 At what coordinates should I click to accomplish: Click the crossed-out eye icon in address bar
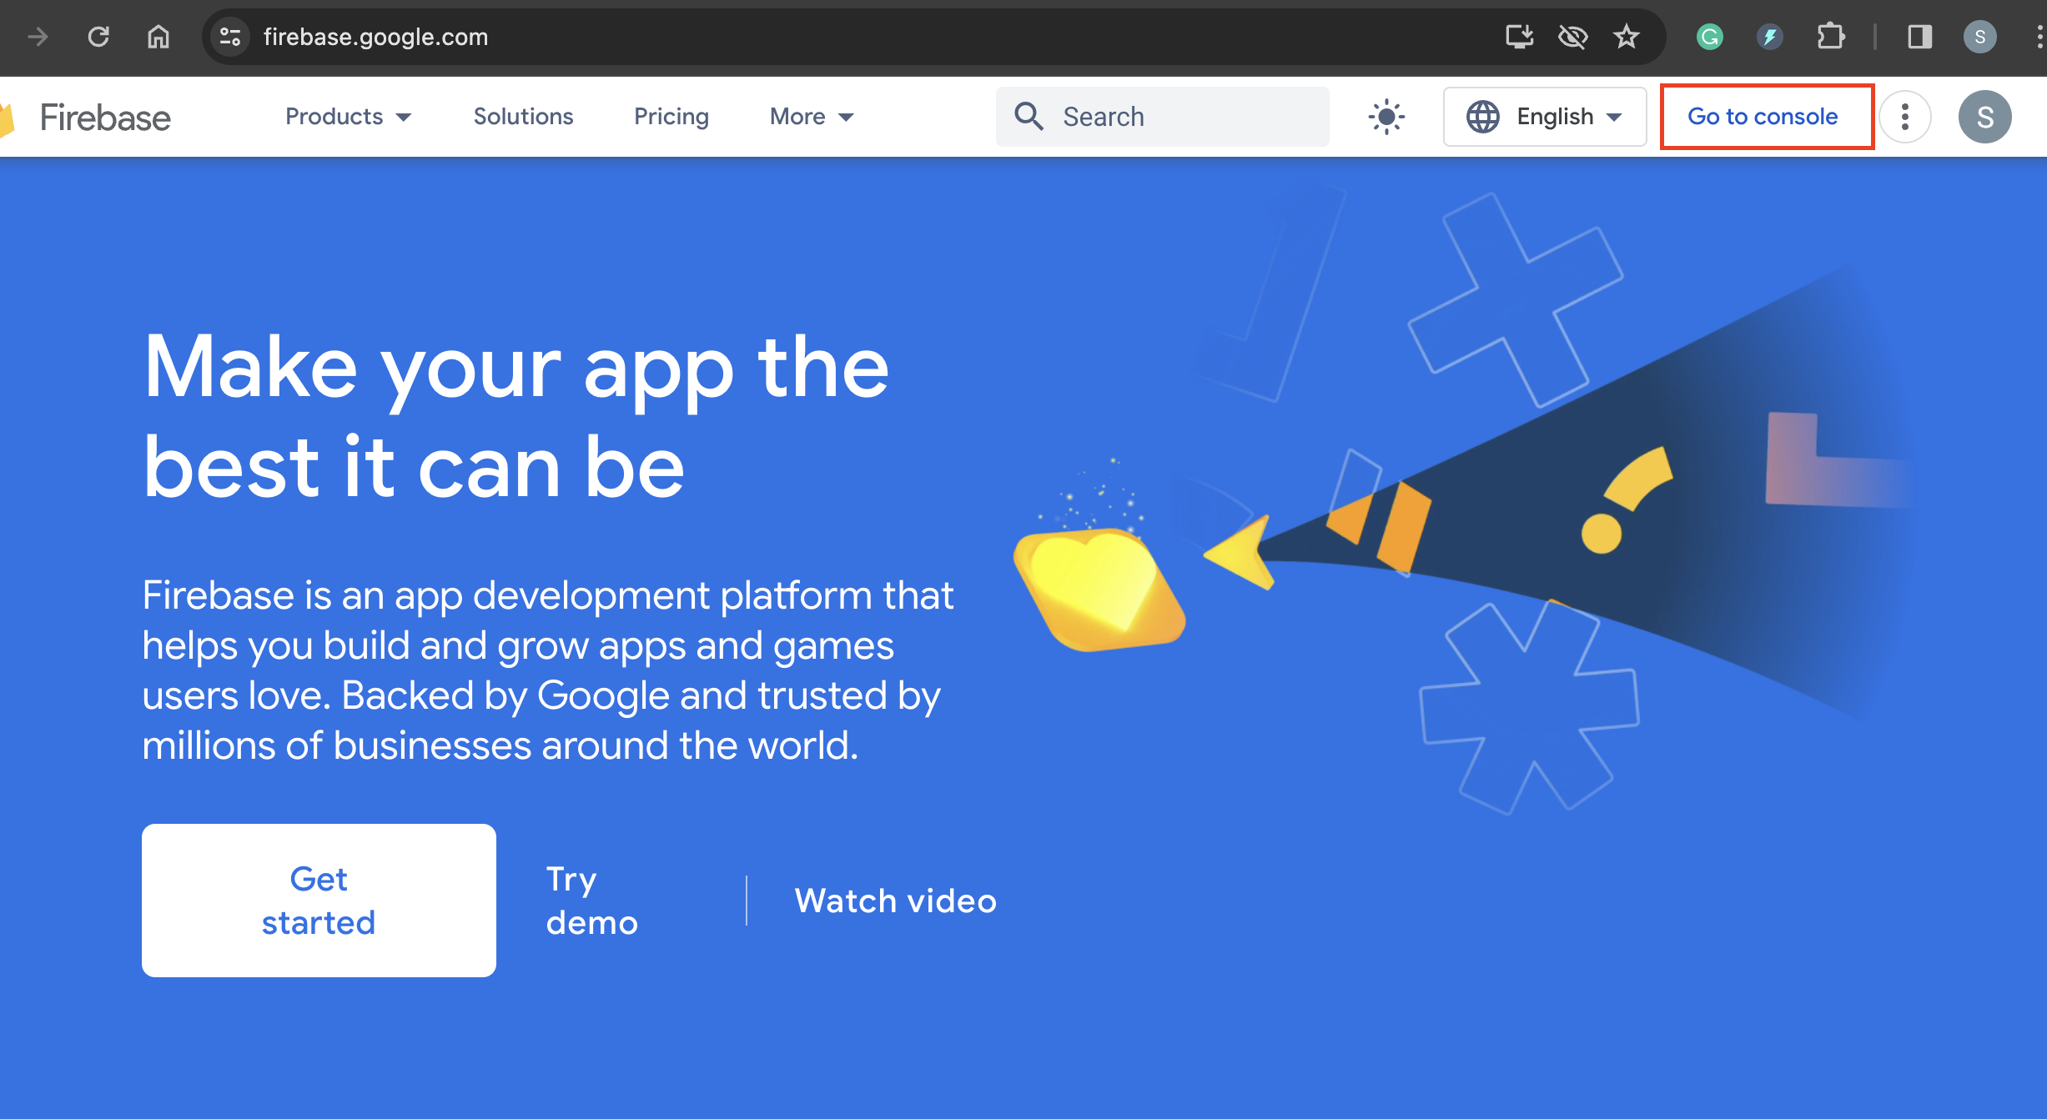[x=1572, y=37]
